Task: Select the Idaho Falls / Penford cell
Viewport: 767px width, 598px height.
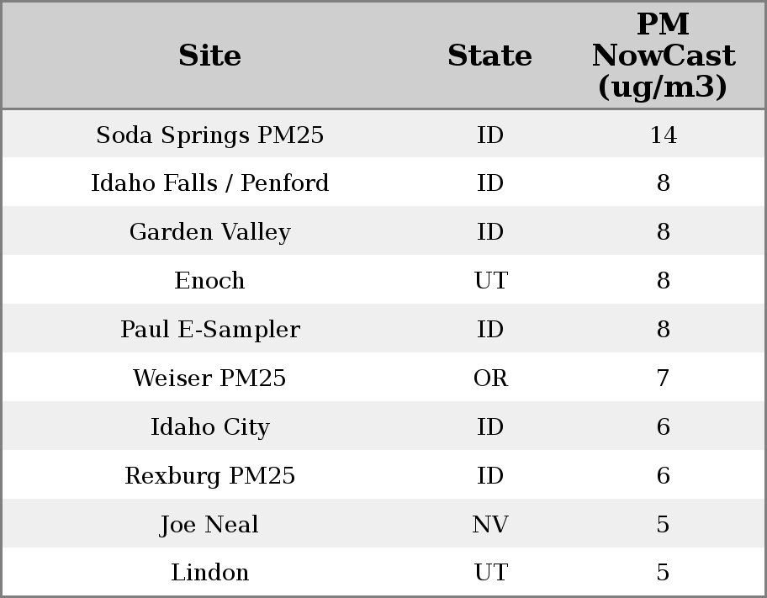Action: point(209,183)
